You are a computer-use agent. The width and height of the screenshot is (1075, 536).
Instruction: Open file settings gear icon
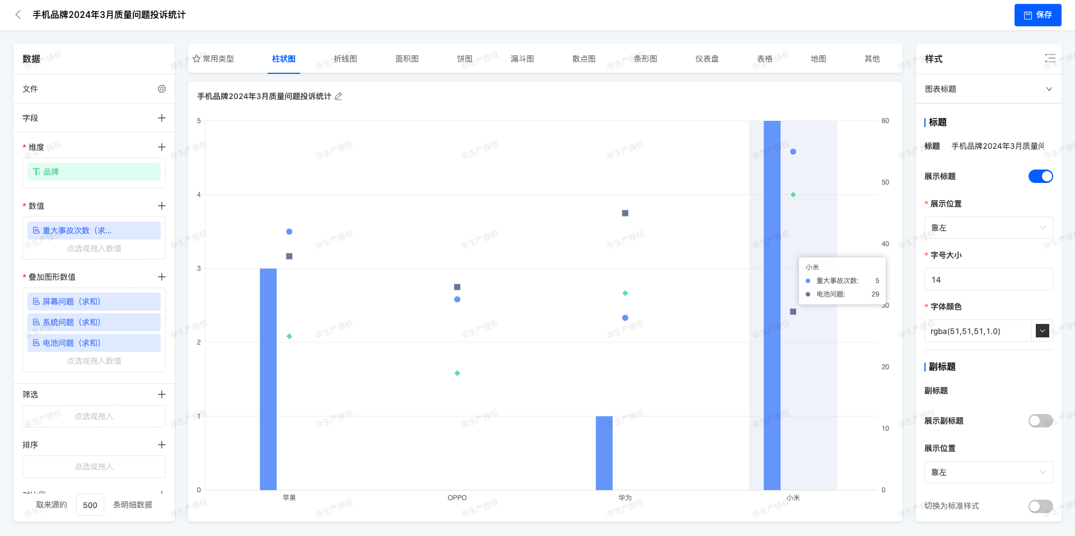click(x=162, y=89)
